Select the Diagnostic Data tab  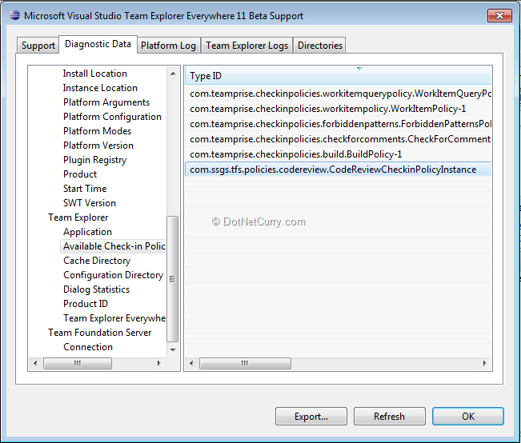coord(98,44)
